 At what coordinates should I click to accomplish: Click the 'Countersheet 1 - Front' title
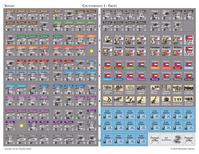tap(100, 6)
